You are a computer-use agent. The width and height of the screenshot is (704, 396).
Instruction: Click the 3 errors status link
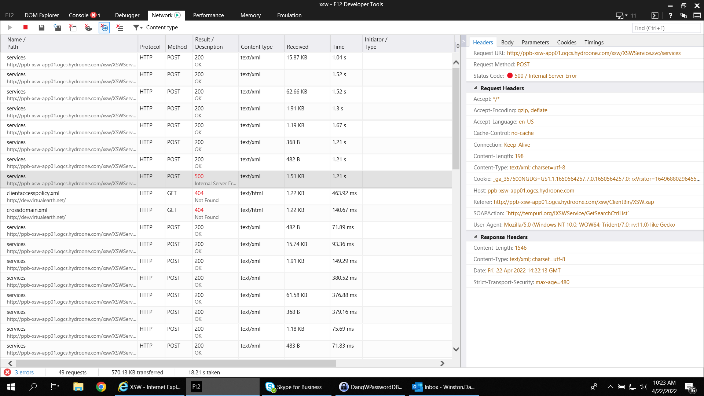[x=24, y=373]
